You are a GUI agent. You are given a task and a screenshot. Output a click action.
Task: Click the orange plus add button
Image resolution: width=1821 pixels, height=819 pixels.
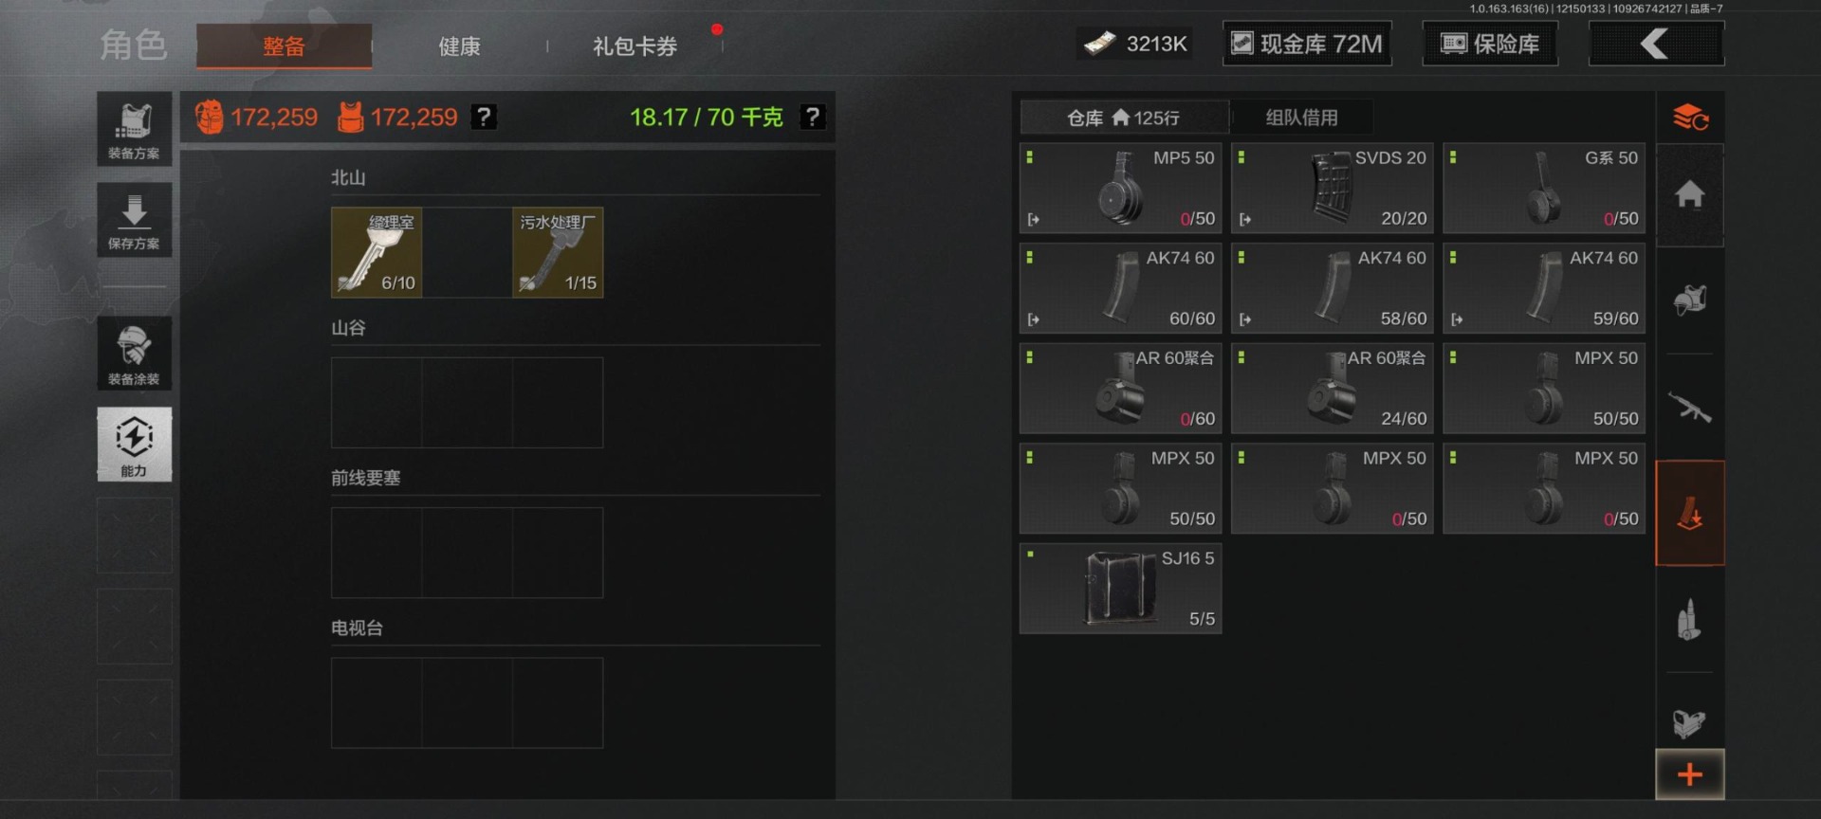pyautogui.click(x=1690, y=774)
